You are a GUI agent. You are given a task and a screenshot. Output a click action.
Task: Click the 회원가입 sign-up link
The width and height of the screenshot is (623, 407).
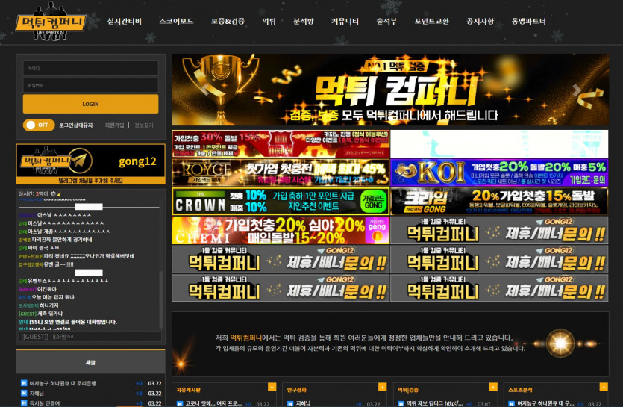(x=114, y=125)
